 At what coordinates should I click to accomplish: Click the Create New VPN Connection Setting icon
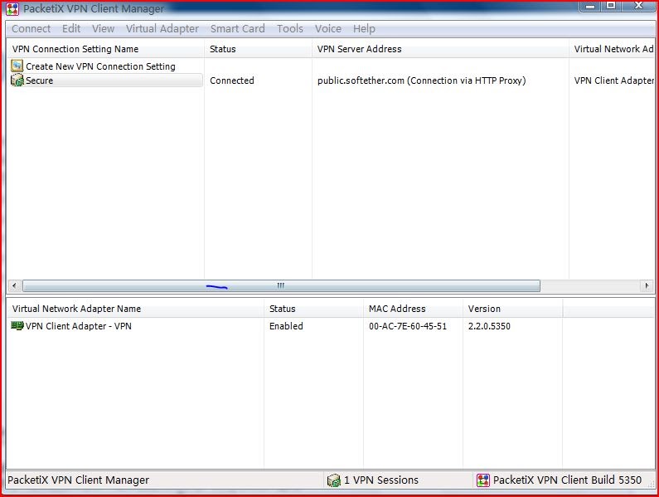[x=17, y=66]
